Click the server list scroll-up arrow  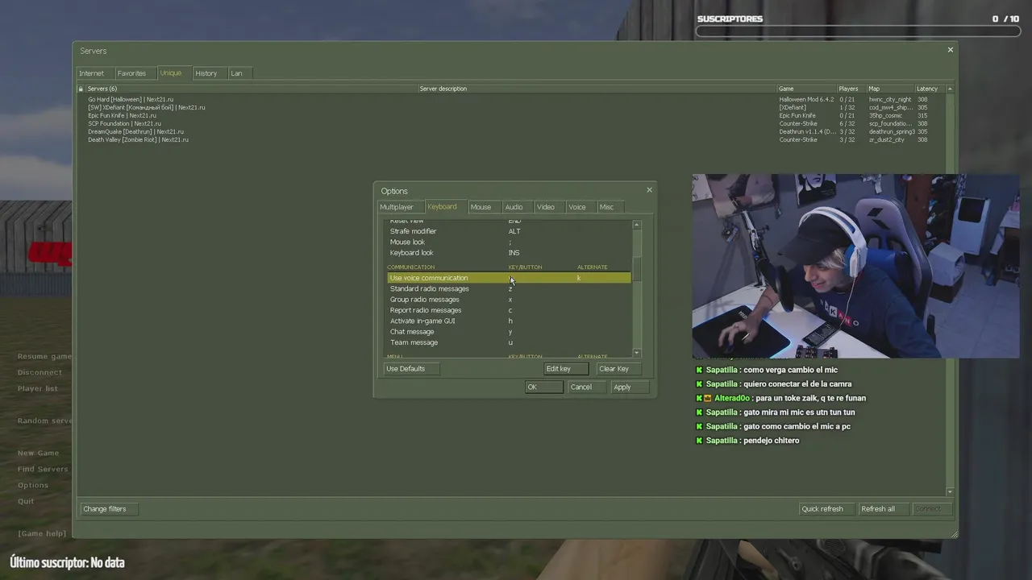[x=950, y=89]
